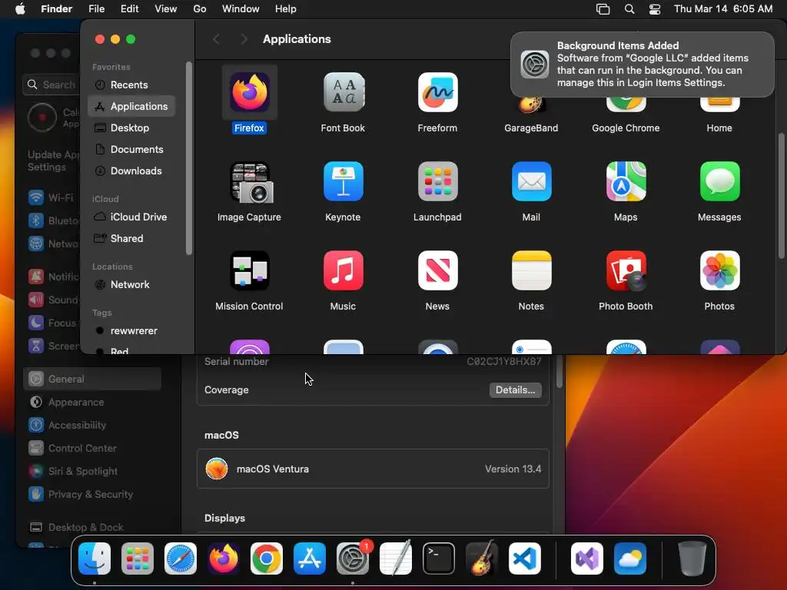Click the Background Items Added notification
Image resolution: width=787 pixels, height=590 pixels.
pos(643,65)
